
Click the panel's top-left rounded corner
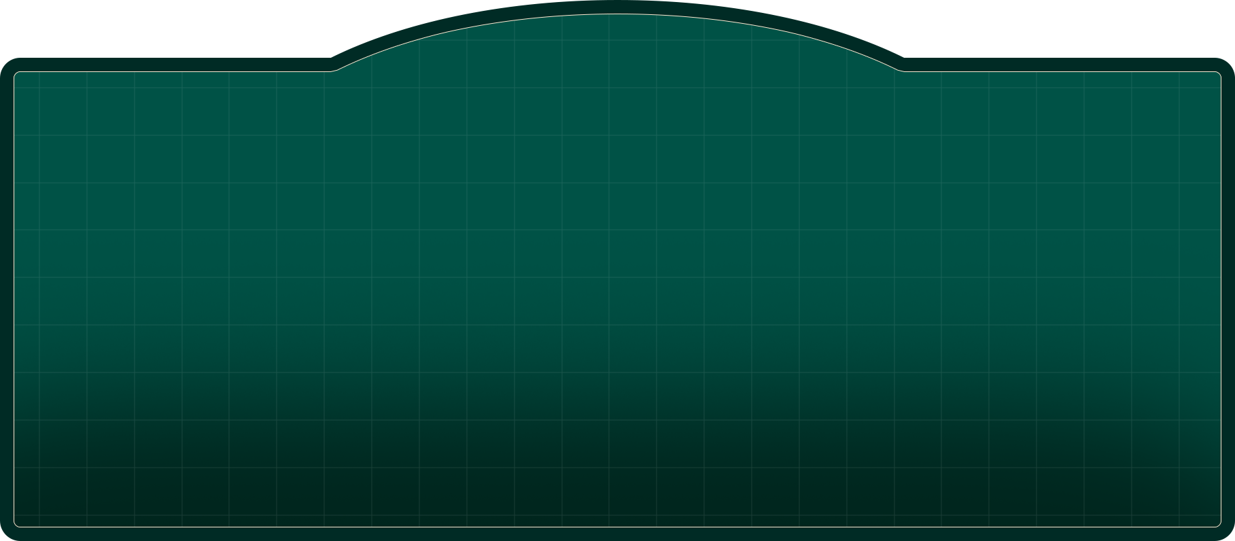16,74
